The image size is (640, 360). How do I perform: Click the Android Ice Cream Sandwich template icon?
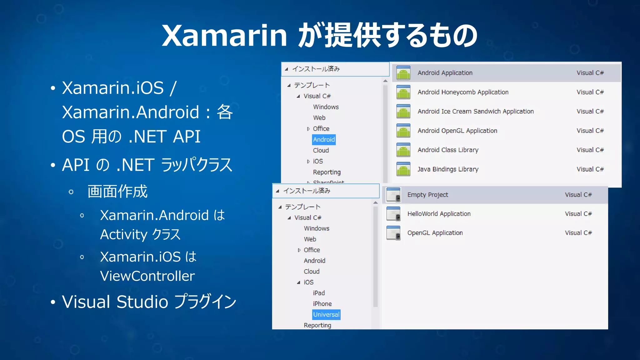[403, 111]
